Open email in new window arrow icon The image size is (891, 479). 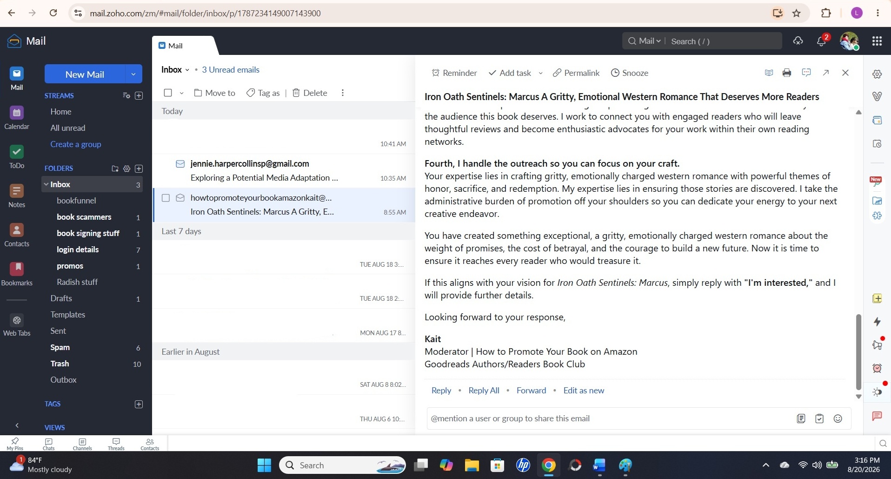[826, 73]
